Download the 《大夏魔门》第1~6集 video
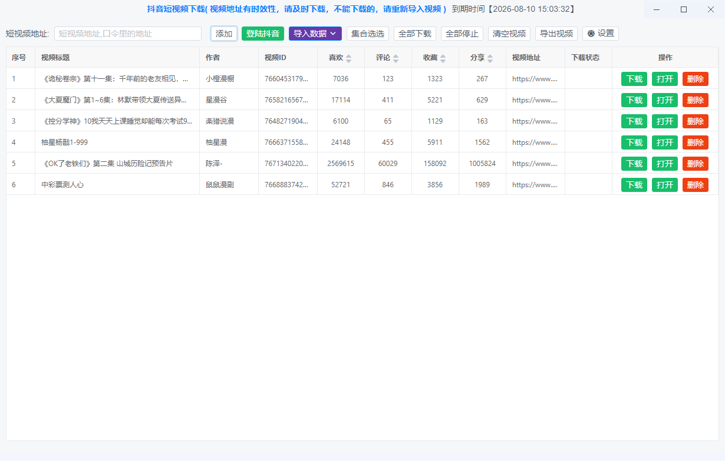Image resolution: width=725 pixels, height=461 pixels. 634,100
